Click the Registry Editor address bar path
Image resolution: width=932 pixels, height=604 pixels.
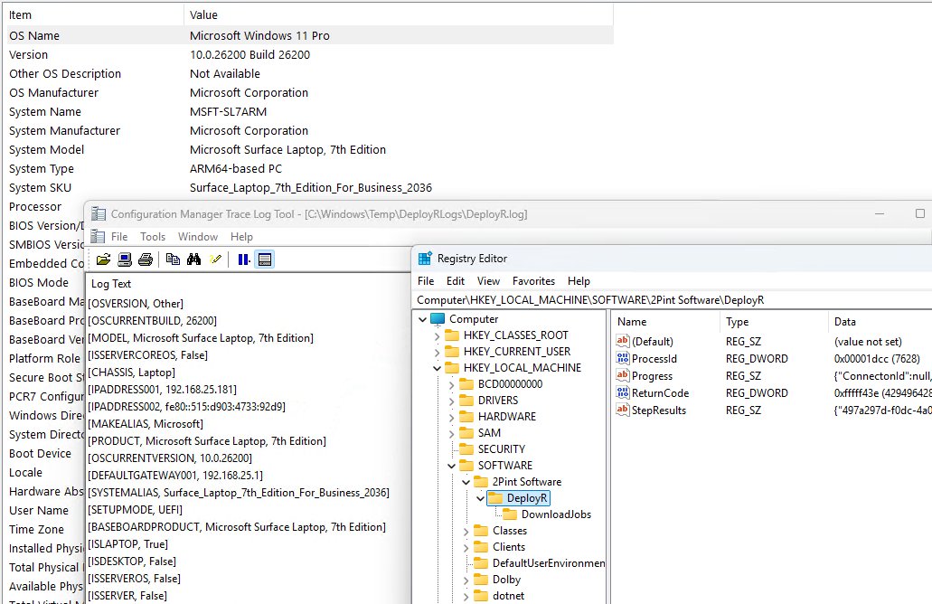pyautogui.click(x=591, y=300)
